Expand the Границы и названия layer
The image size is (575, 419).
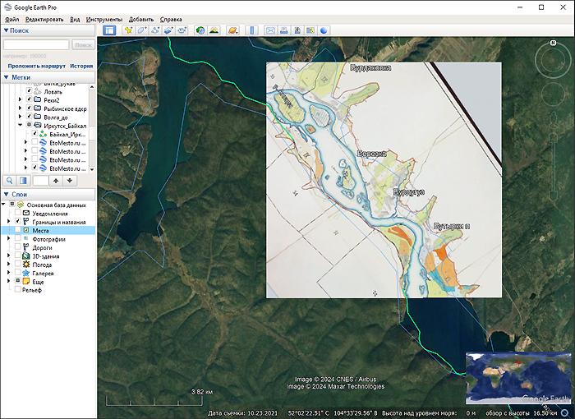pyautogui.click(x=9, y=222)
